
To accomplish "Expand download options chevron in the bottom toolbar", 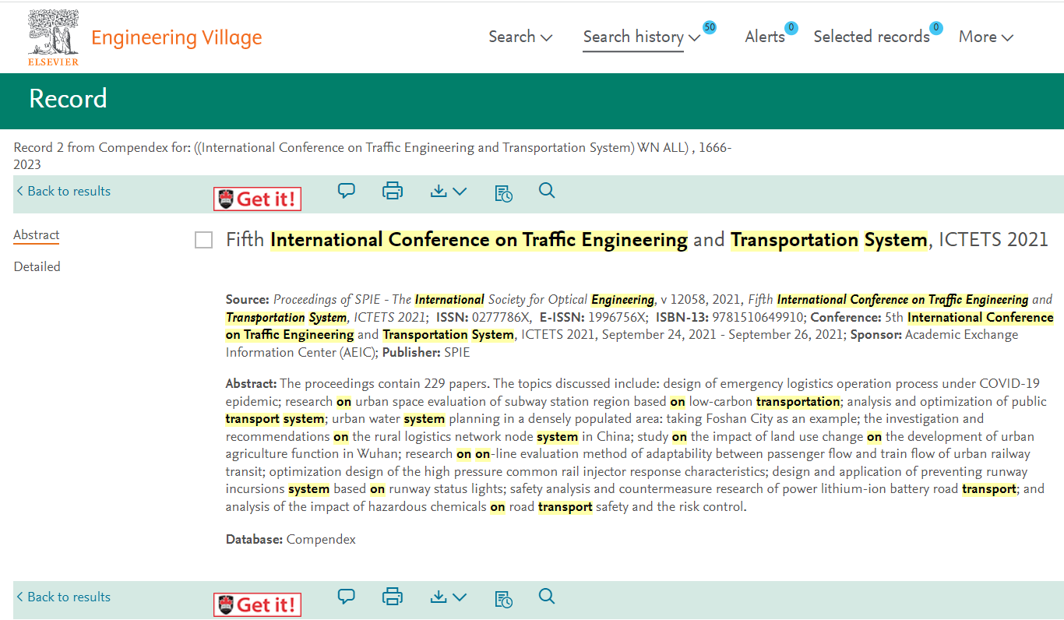I will [460, 597].
